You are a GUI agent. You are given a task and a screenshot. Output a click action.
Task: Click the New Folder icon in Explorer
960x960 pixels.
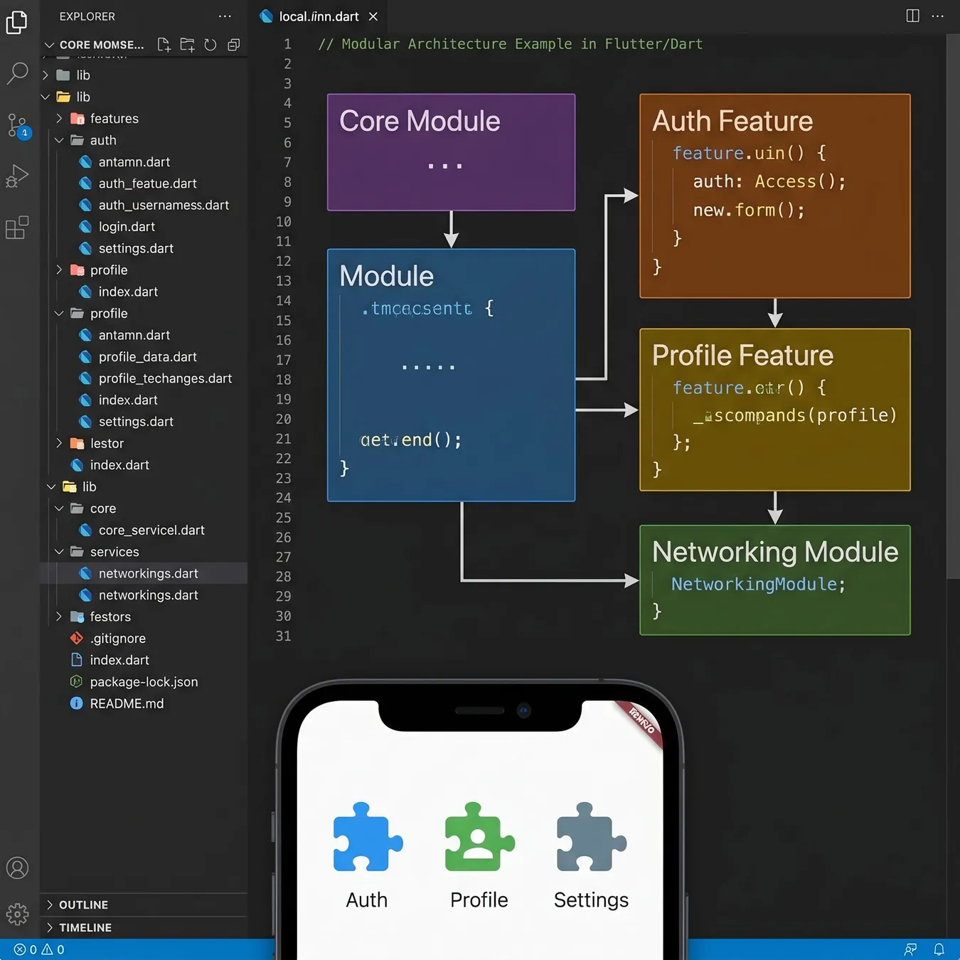click(187, 45)
